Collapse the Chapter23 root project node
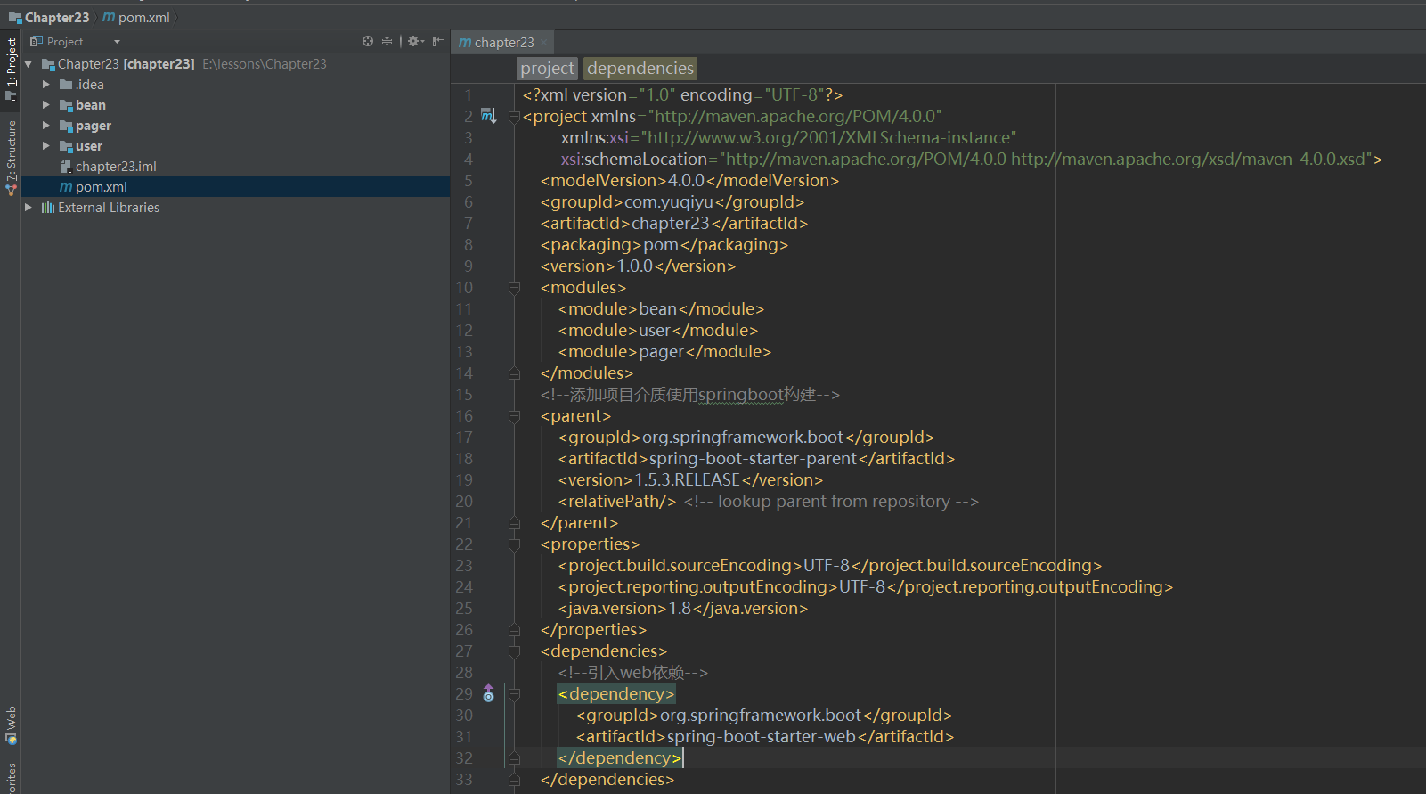The height and width of the screenshot is (794, 1426). point(29,64)
